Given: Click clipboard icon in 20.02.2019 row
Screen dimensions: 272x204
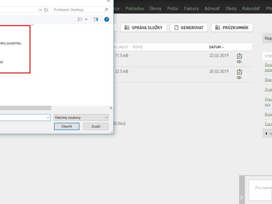Looking at the screenshot, I should click(239, 72).
